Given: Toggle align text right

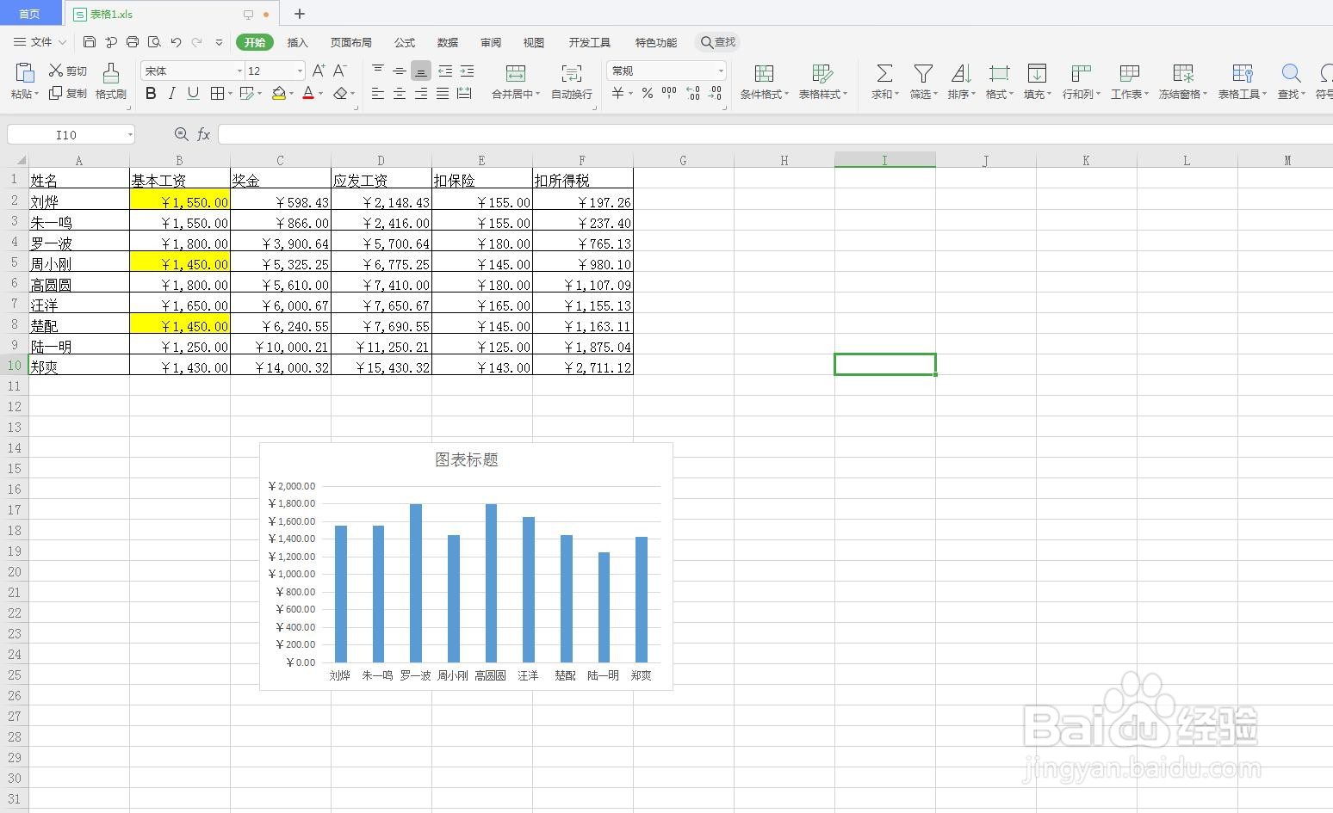Looking at the screenshot, I should click(421, 93).
